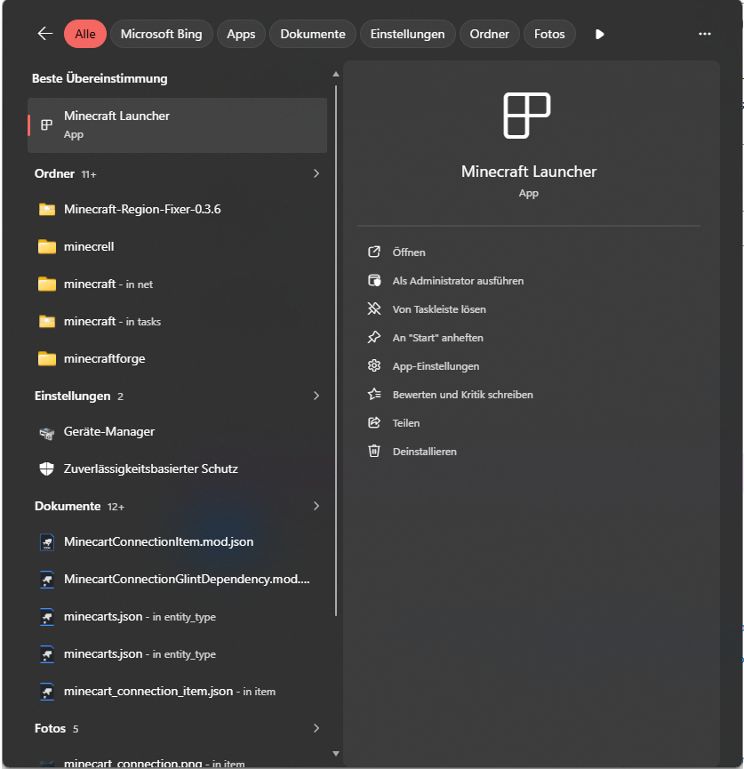The image size is (744, 769).
Task: Click folder icon beside minecrell
Action: point(47,246)
